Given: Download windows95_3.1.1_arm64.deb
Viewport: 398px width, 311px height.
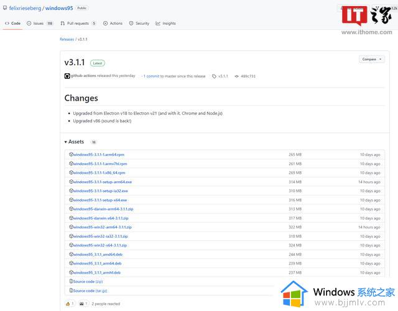Looking at the screenshot, I should coord(97,264).
